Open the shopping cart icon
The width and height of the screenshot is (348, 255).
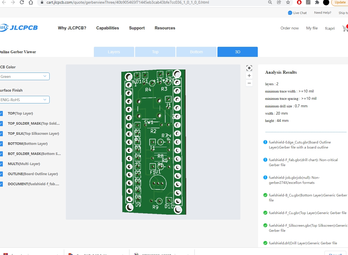[x=345, y=28]
